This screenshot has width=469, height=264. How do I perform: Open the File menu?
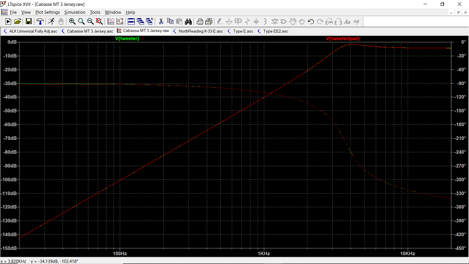coord(13,12)
